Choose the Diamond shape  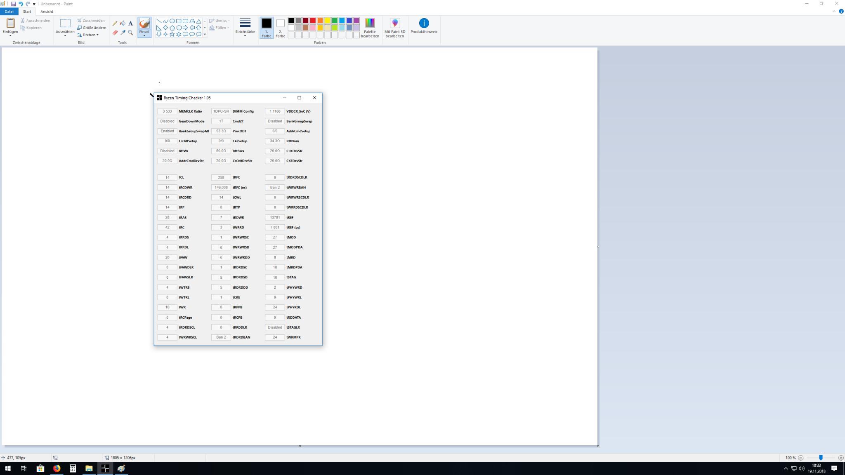(x=165, y=28)
